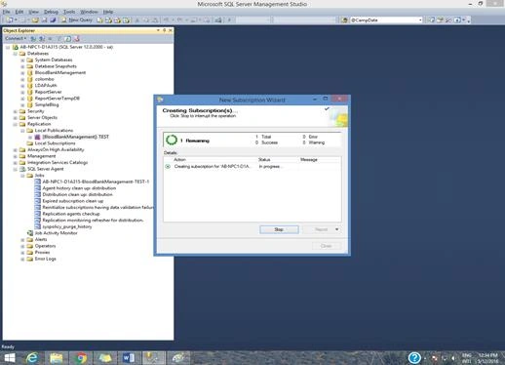Expand the BloodBankManagement database node
Image resolution: width=505 pixels, height=365 pixels.
[x=22, y=73]
